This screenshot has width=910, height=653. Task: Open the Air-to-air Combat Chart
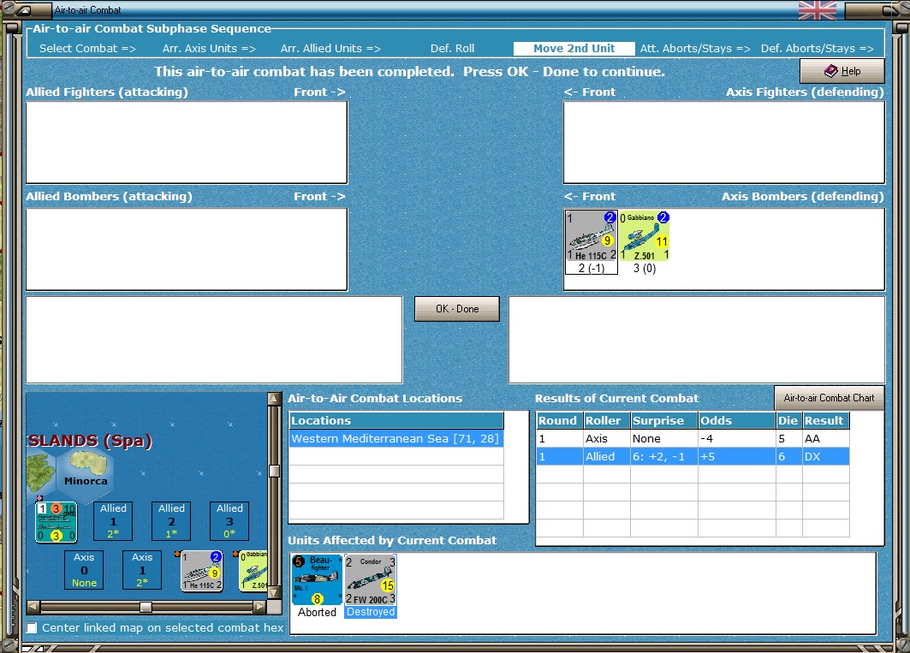[829, 398]
